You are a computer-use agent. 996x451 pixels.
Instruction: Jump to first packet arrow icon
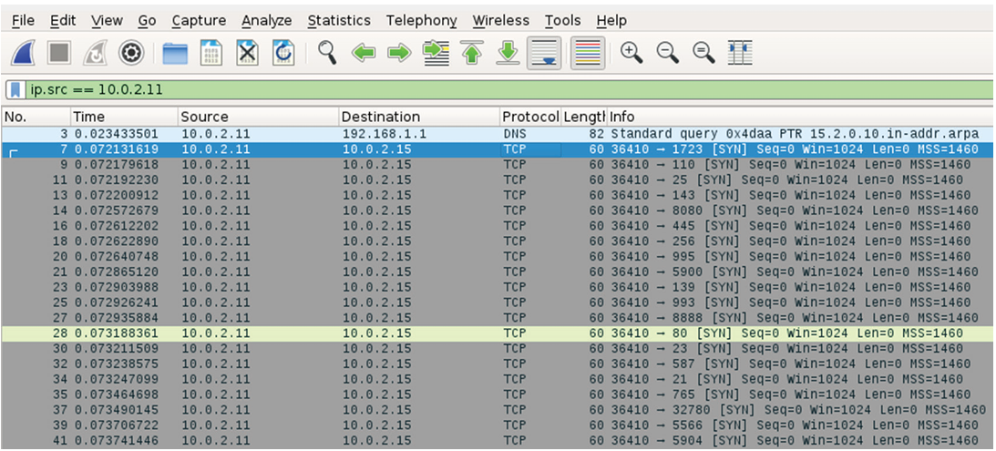coord(471,54)
